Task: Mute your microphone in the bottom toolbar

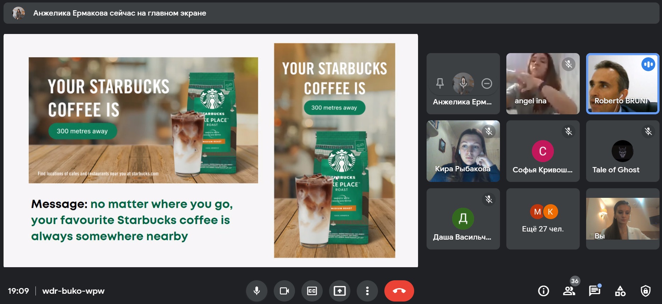Action: pos(257,291)
